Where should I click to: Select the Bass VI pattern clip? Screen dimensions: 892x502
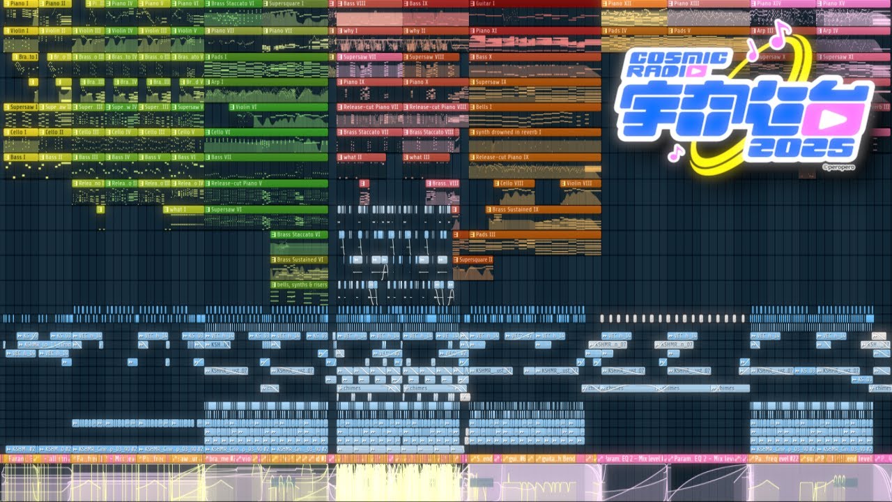[x=187, y=158]
